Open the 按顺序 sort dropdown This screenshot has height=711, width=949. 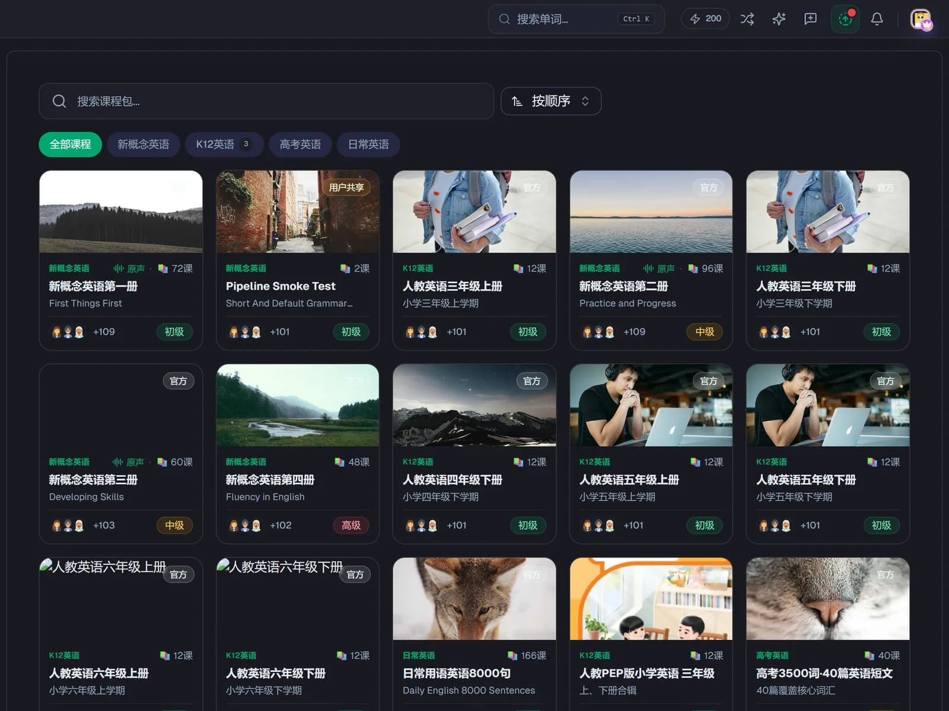pyautogui.click(x=551, y=101)
